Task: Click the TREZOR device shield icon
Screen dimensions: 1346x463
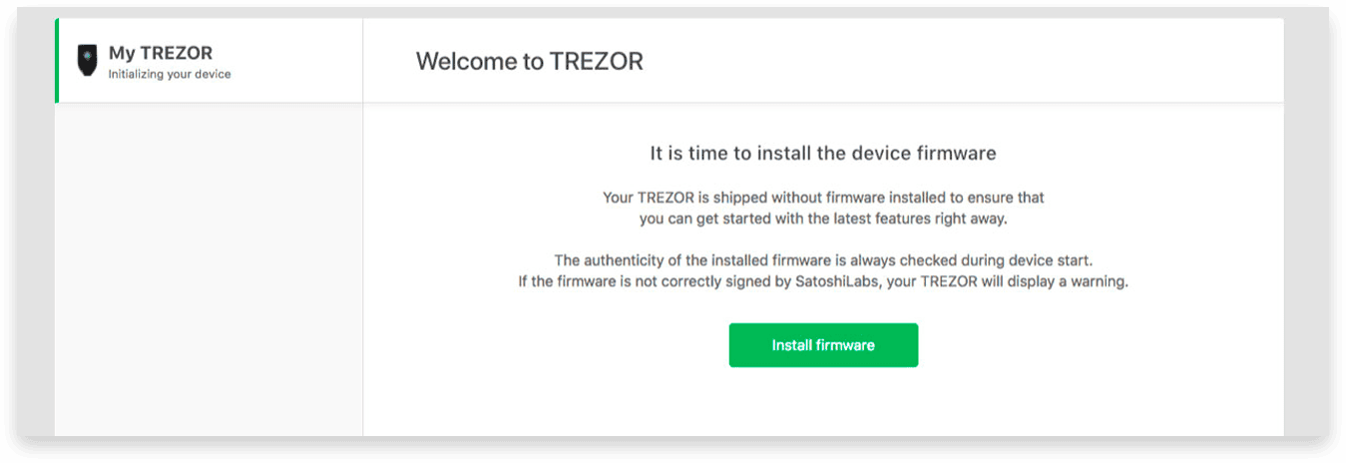Action: (88, 61)
